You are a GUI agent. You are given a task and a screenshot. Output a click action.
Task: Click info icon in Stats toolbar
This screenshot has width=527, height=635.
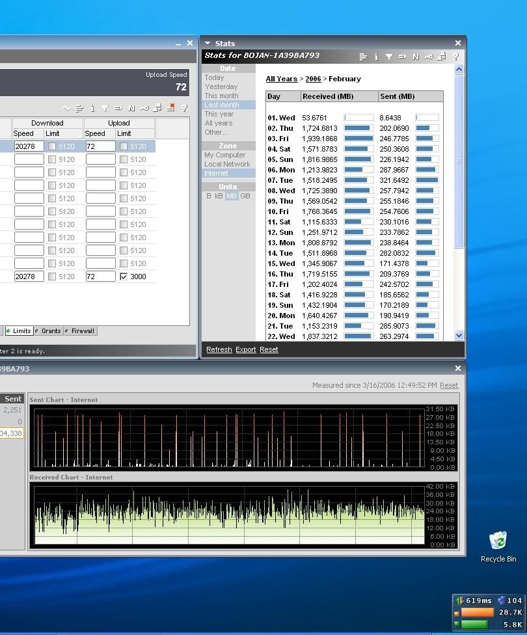tap(376, 57)
